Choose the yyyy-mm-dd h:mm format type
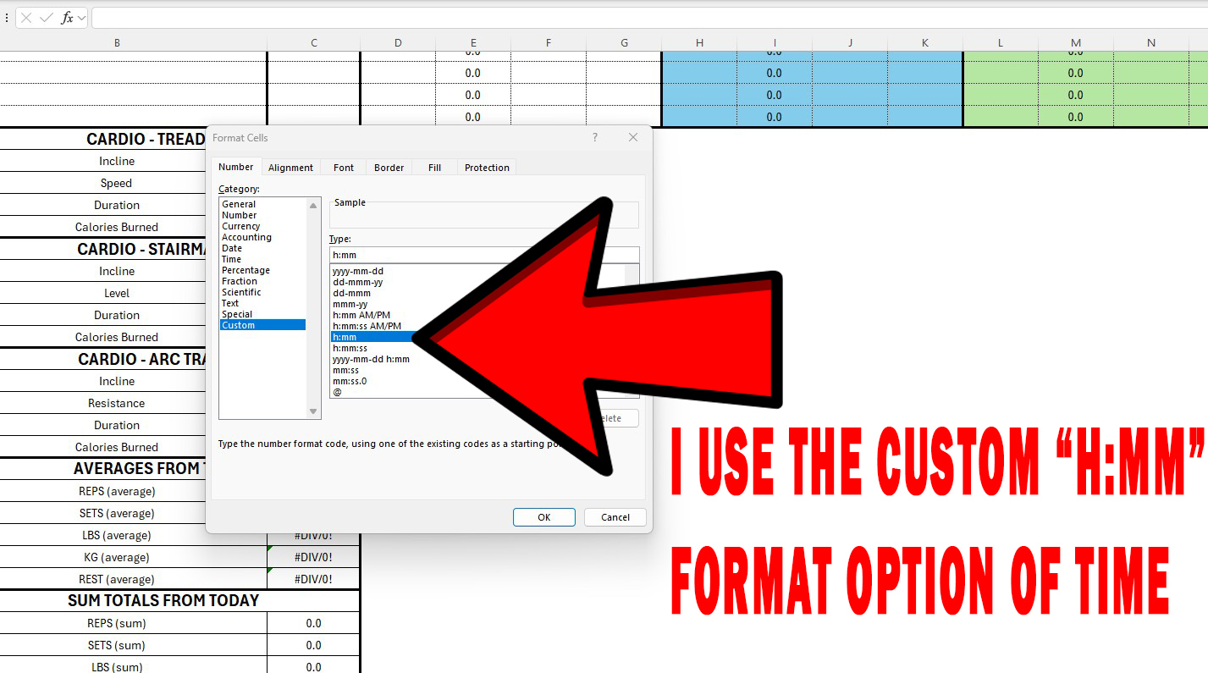 [x=369, y=358]
